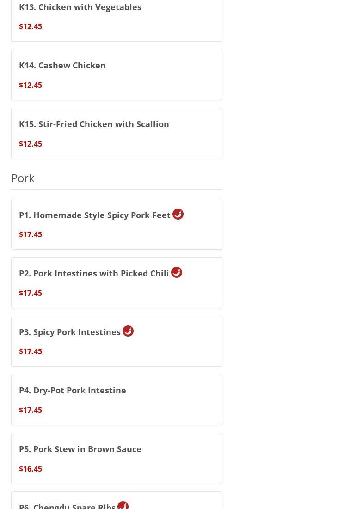Click $12.45 price under Cashew Chicken
The height and width of the screenshot is (509, 356).
click(x=31, y=85)
